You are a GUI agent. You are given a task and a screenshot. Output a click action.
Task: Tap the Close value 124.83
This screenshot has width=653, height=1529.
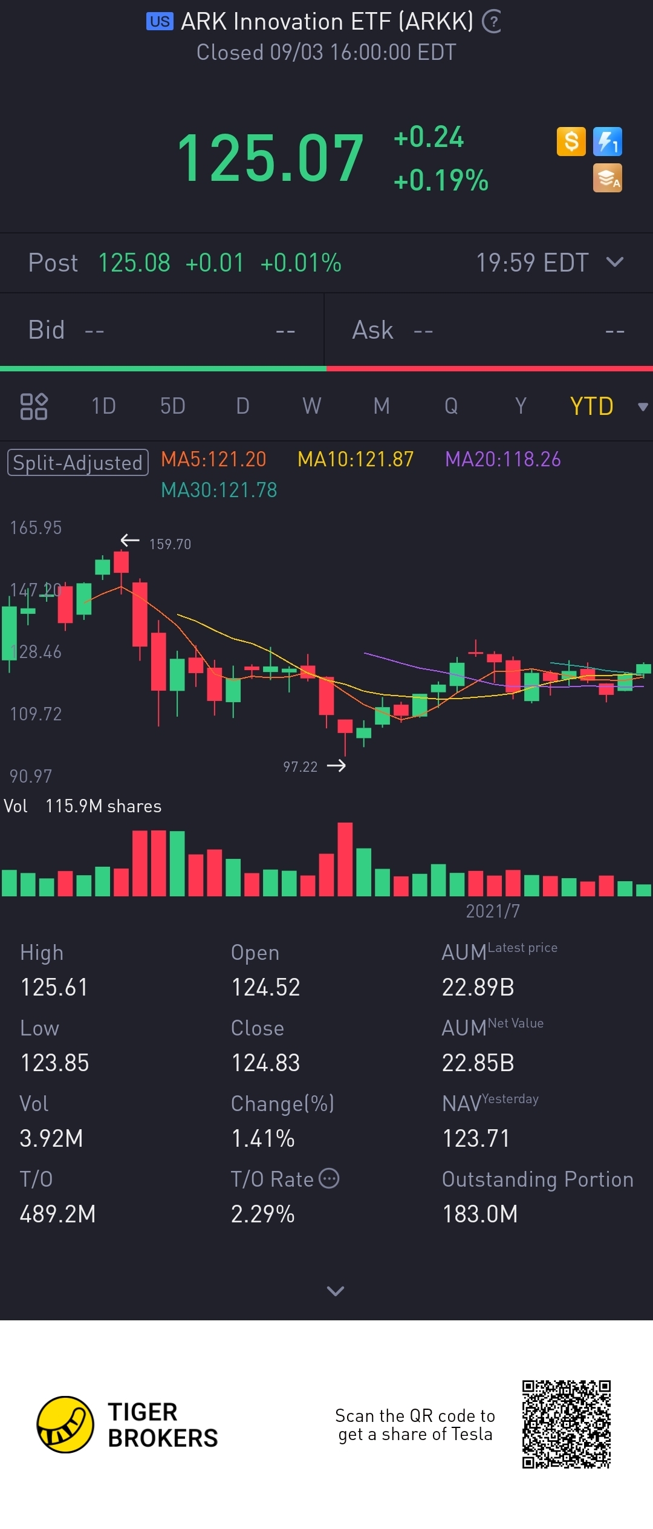pyautogui.click(x=266, y=1063)
